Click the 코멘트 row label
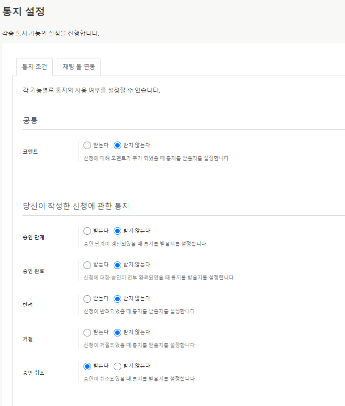 [x=30, y=151]
